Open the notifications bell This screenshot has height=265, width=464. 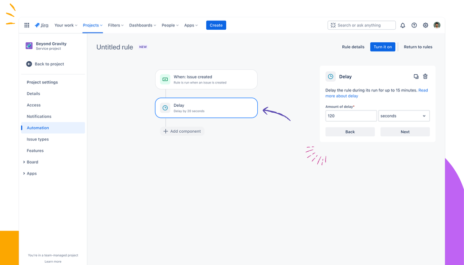tap(402, 25)
